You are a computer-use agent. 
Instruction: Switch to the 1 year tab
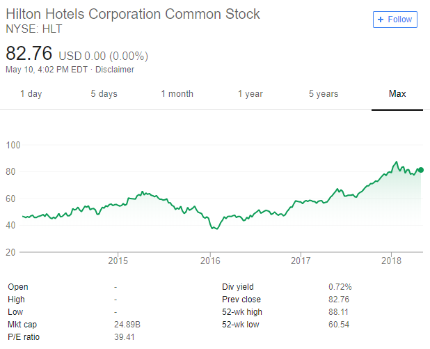(x=250, y=94)
